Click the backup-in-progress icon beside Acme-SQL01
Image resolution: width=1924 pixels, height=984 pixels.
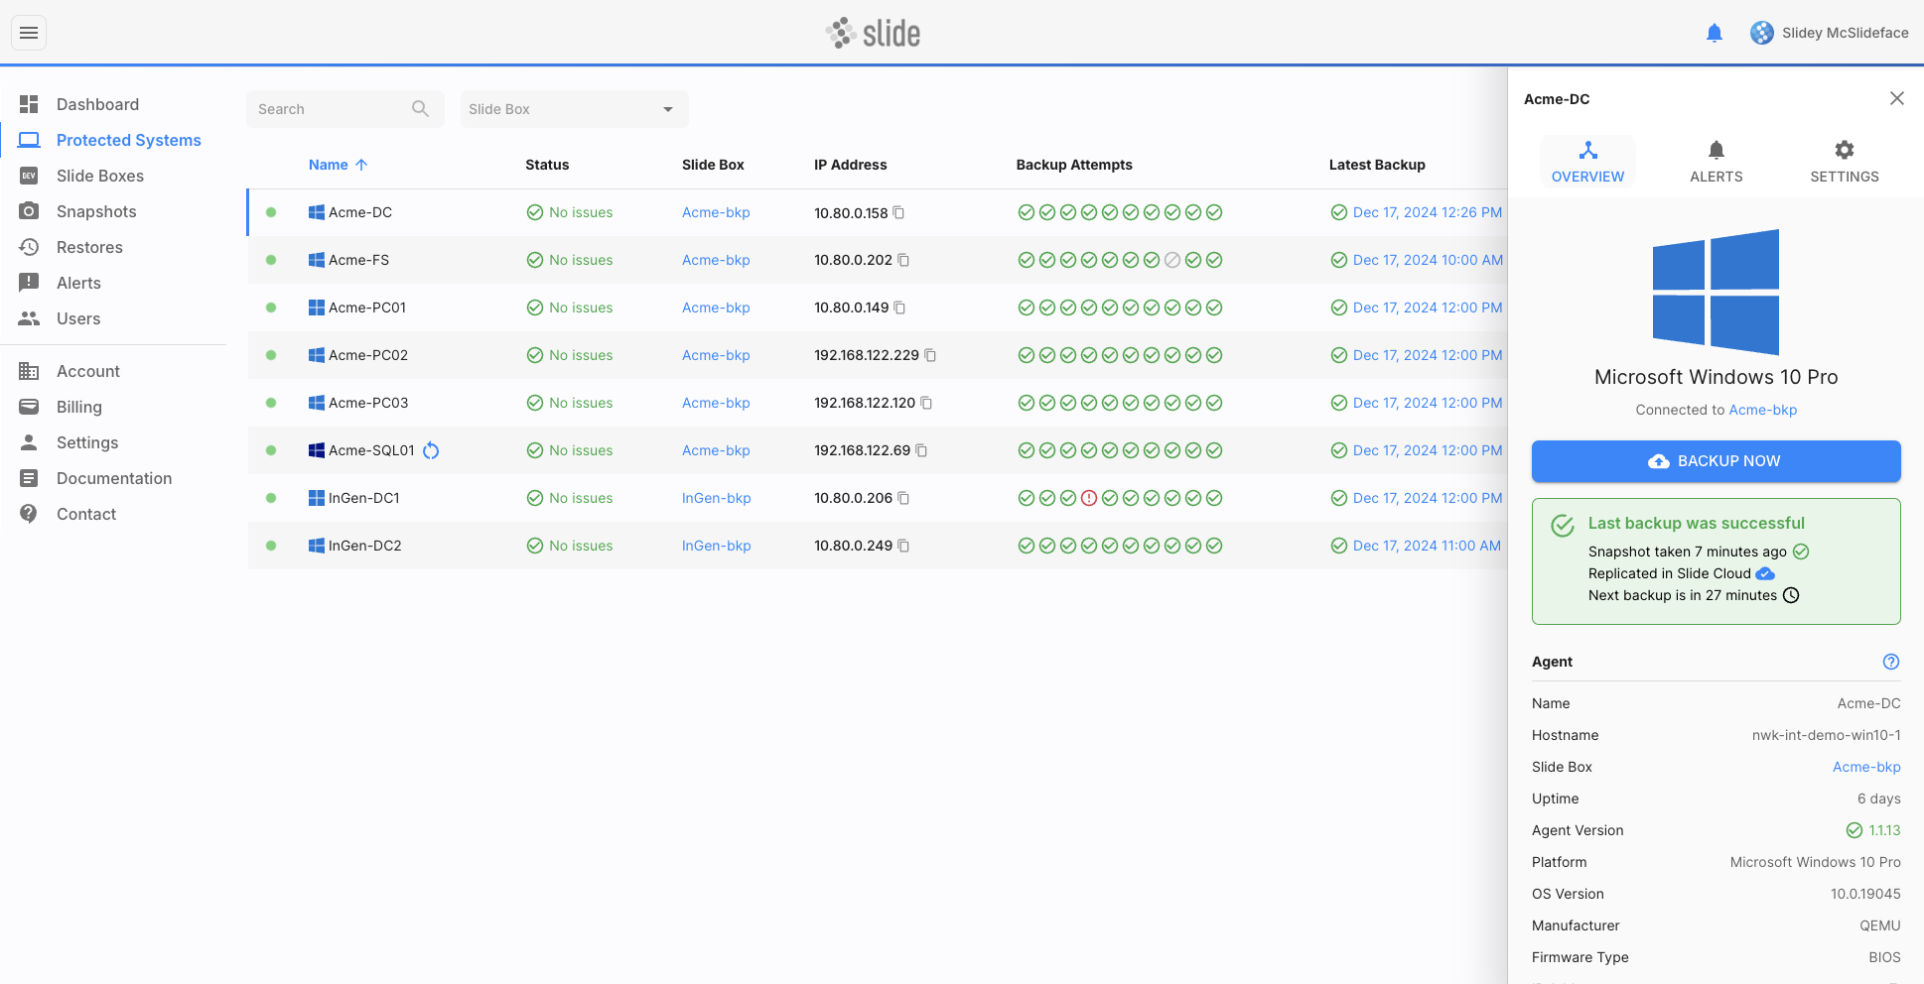[431, 450]
